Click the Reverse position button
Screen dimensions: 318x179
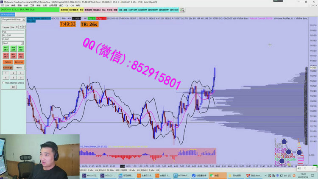[x=19, y=62]
